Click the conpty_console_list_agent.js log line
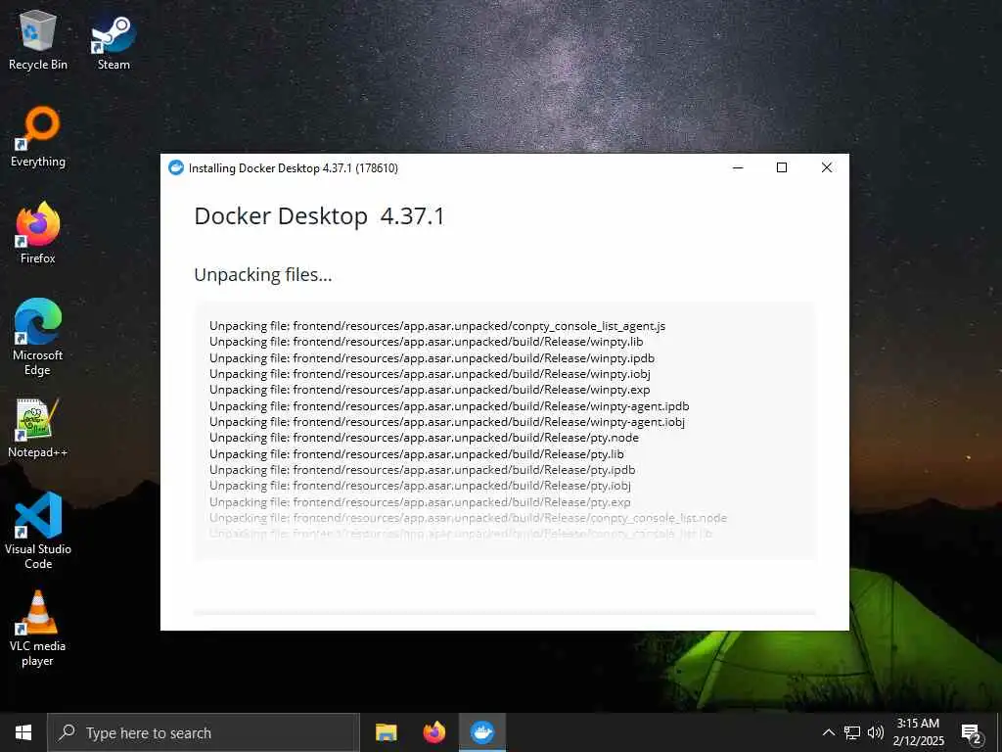Screen dimensions: 1002x752 tap(437, 326)
